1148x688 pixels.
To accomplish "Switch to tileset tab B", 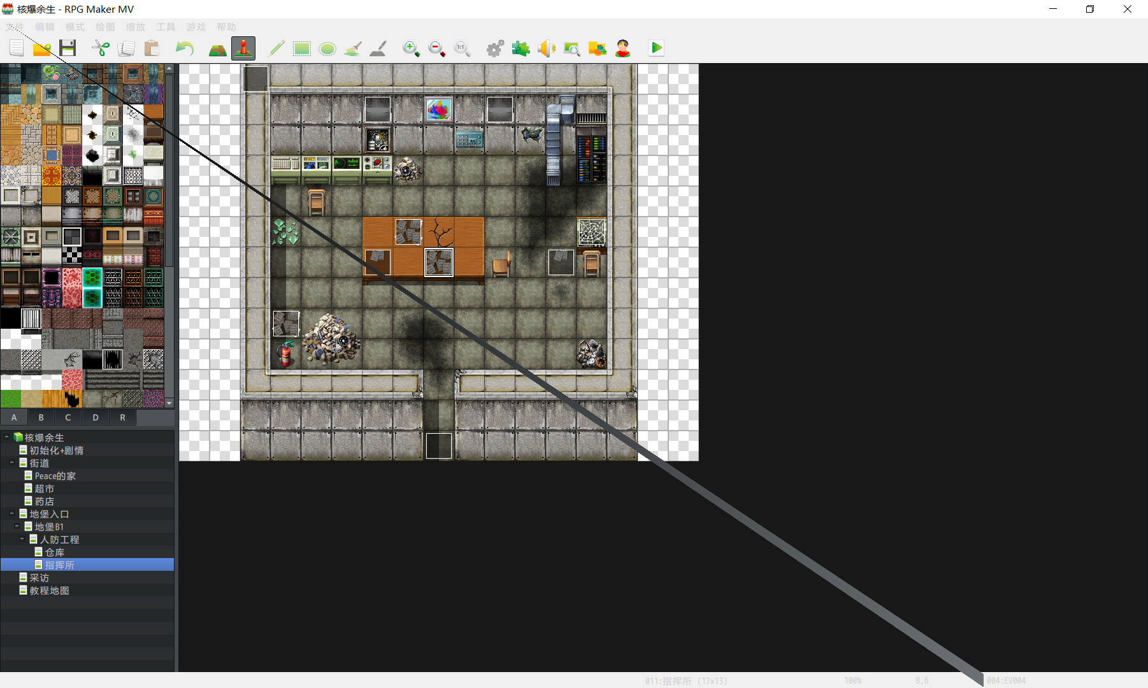I will pos(41,417).
